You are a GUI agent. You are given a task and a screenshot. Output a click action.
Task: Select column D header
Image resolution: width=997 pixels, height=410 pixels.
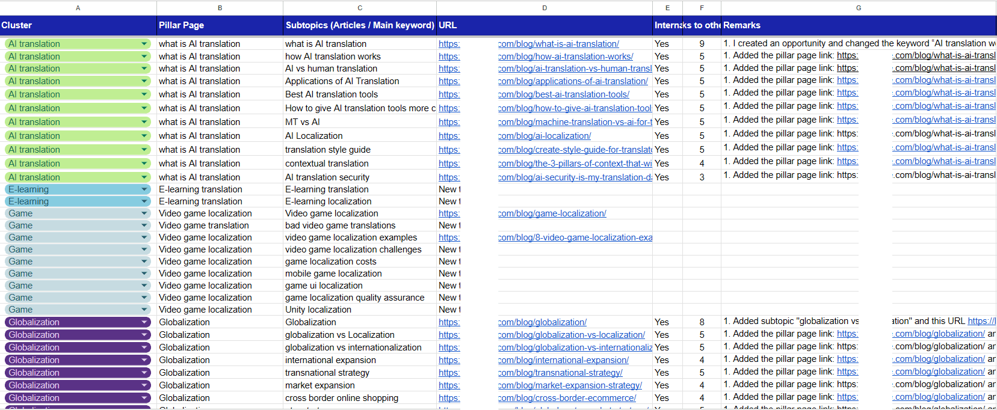click(545, 8)
